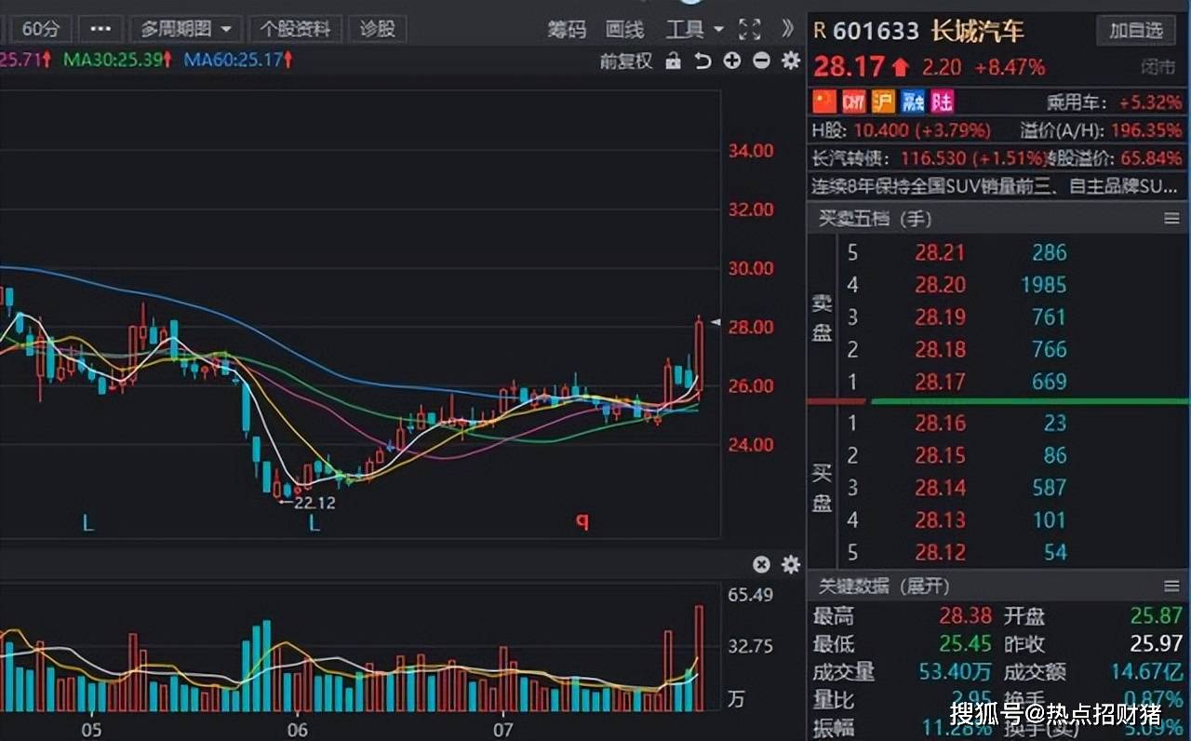Viewport: 1191px width, 741px height.
Task: Click buy level 2 price 28.15
Action: tap(940, 456)
